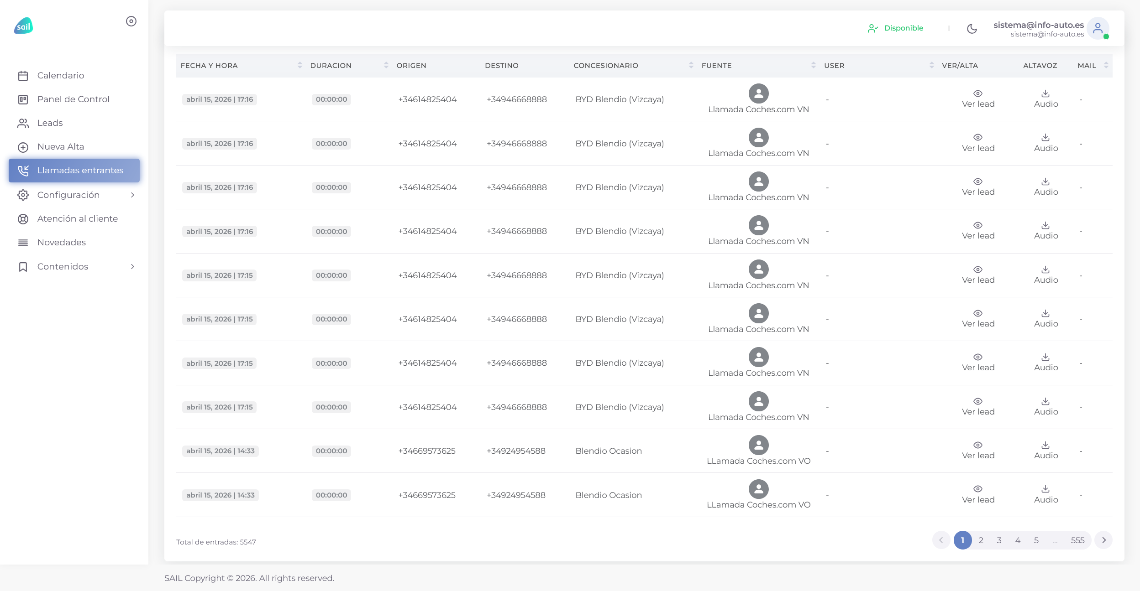Open user profile avatar menu
Image resolution: width=1140 pixels, height=591 pixels.
1098,29
